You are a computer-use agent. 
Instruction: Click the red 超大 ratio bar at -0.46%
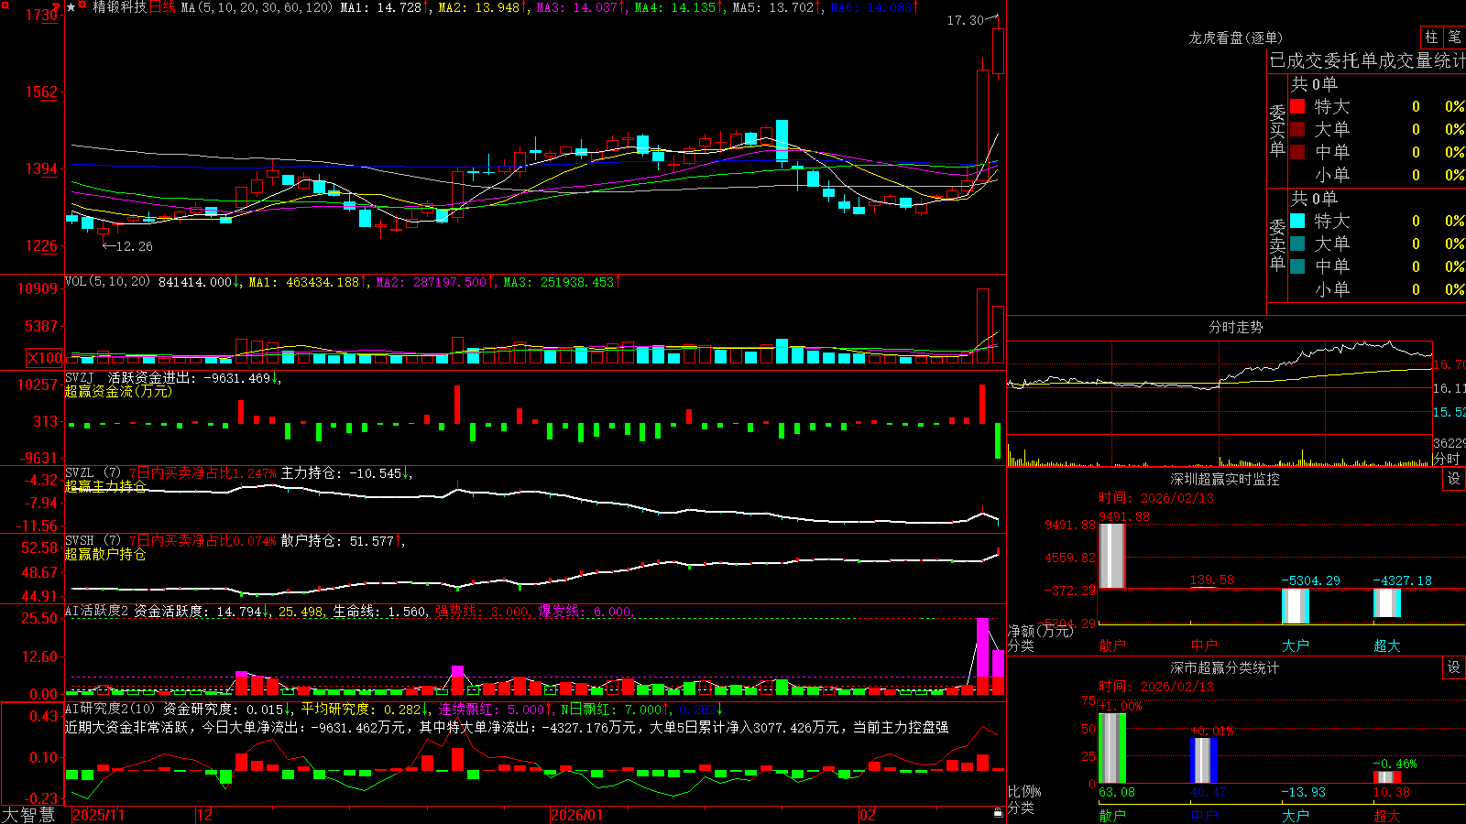(x=1386, y=777)
